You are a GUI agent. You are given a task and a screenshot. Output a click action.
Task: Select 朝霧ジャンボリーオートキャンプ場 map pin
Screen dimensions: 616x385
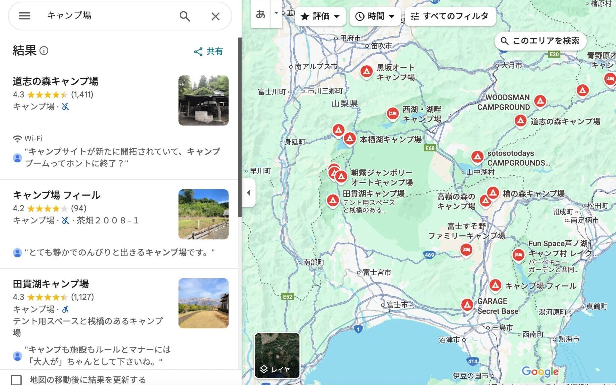[341, 177]
